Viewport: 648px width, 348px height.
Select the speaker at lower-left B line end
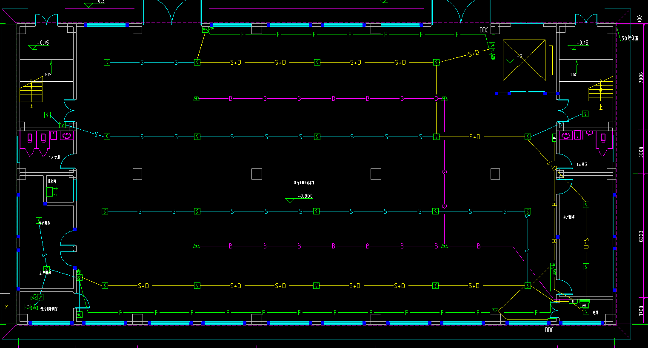coord(197,246)
